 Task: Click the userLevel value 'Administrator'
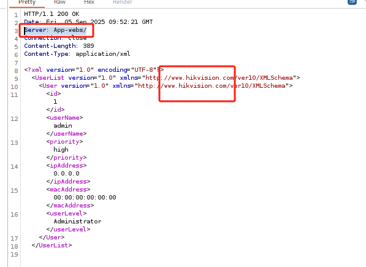tap(77, 222)
